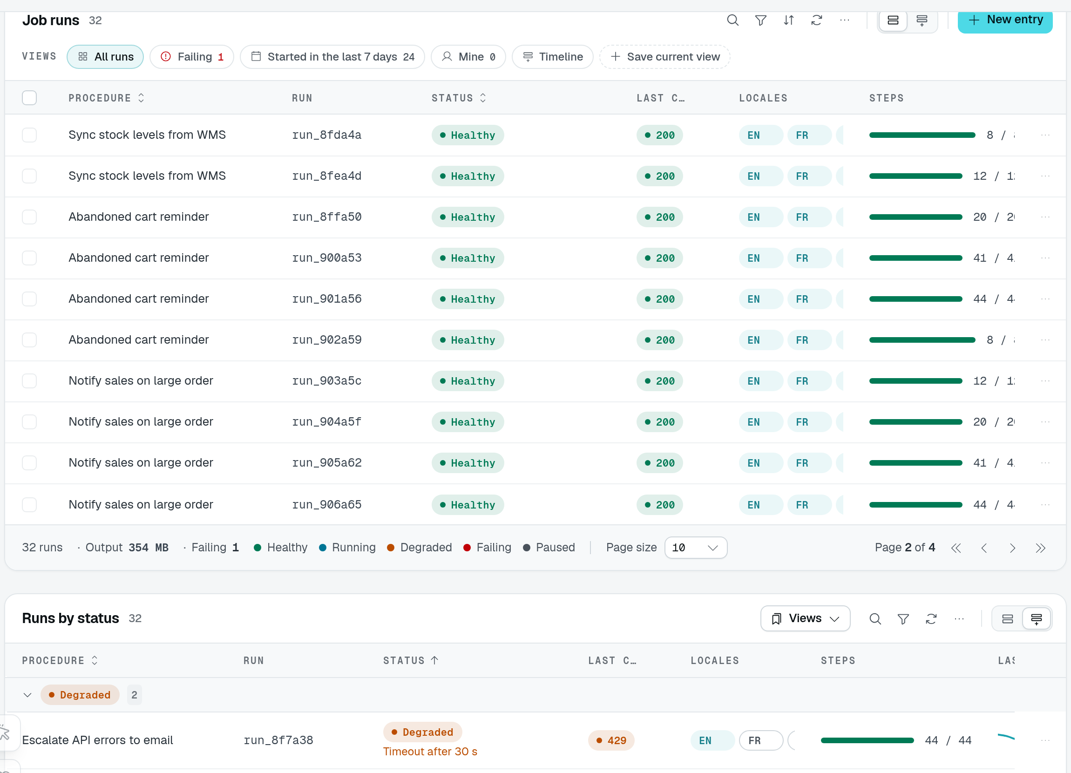Image resolution: width=1071 pixels, height=773 pixels.
Task: Switch Runs by status to list layout
Action: click(x=1007, y=618)
